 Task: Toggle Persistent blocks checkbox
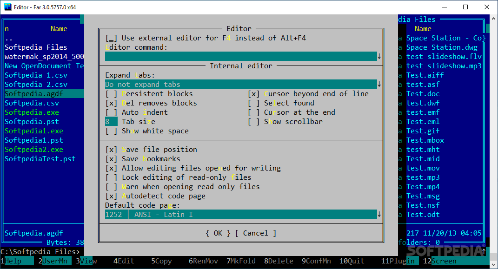tap(111, 94)
